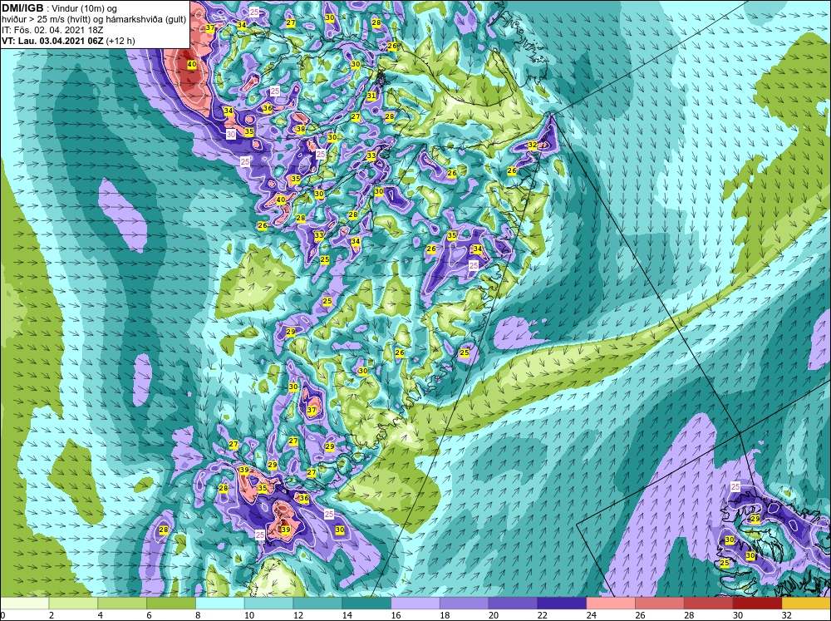
Task: Select the 18–20 m/s purple legend swatch
Action: (465, 604)
